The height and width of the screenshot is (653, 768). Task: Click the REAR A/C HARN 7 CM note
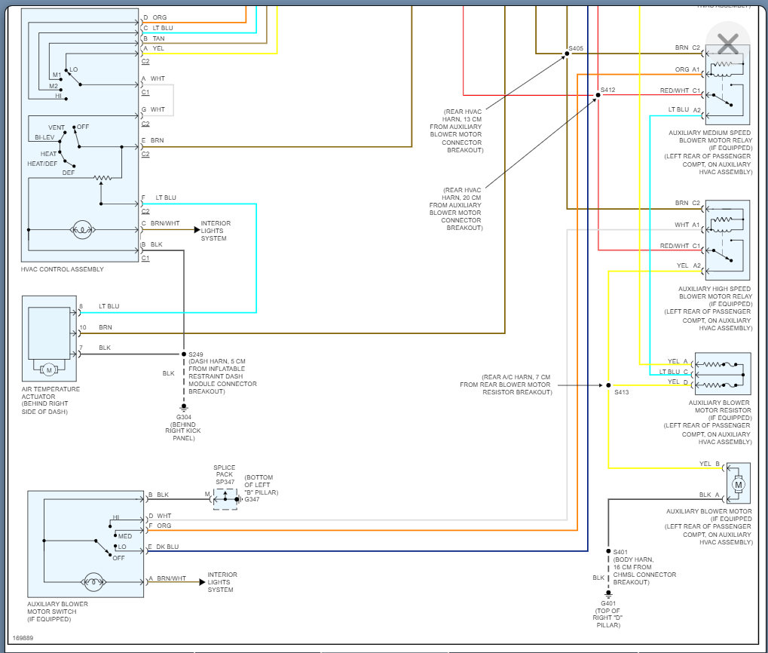[506, 385]
